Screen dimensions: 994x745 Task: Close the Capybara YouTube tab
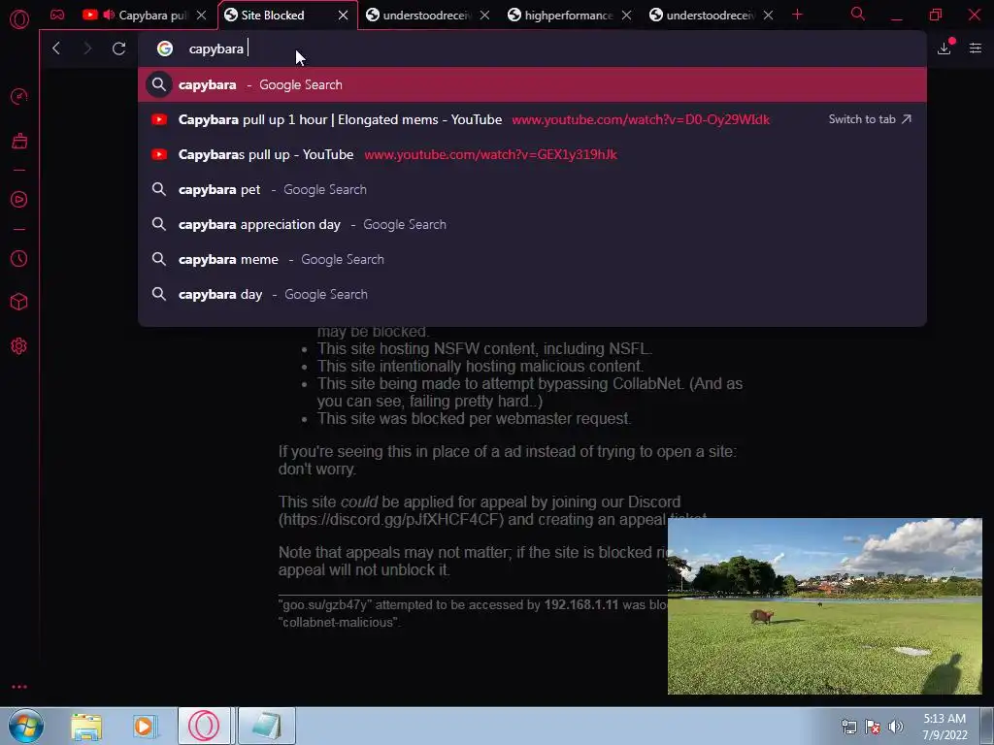coord(201,16)
